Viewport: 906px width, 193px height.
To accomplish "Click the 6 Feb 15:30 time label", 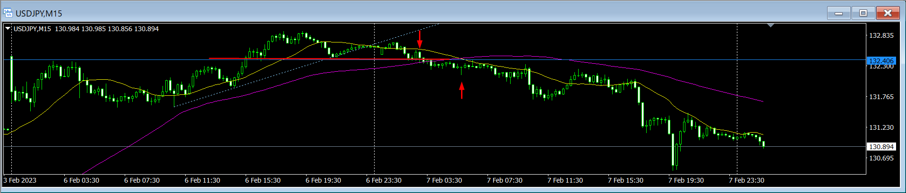I will point(263,180).
